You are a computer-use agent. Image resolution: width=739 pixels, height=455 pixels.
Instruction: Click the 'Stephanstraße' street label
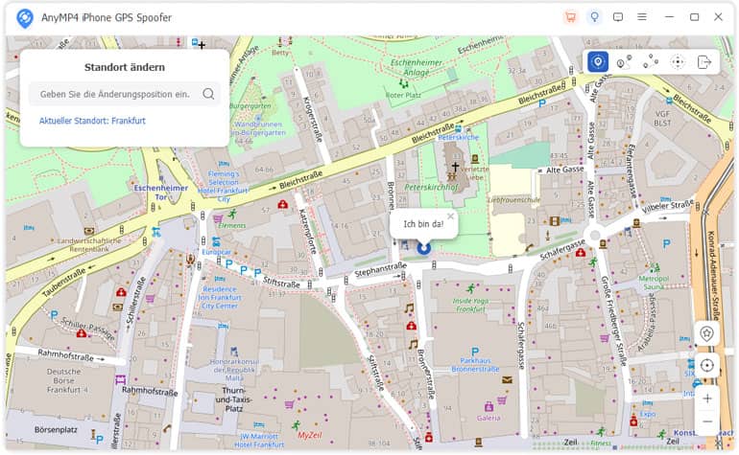click(x=380, y=269)
